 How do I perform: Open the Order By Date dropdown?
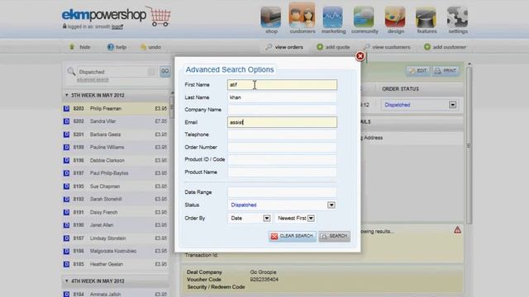click(250, 218)
